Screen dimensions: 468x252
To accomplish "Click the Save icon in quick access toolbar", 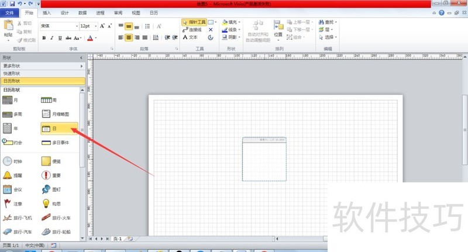I will pos(12,4).
